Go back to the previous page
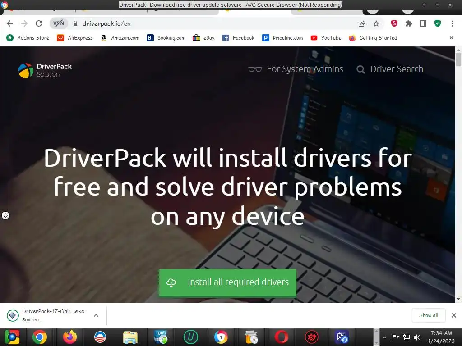462x346 pixels. [10, 23]
